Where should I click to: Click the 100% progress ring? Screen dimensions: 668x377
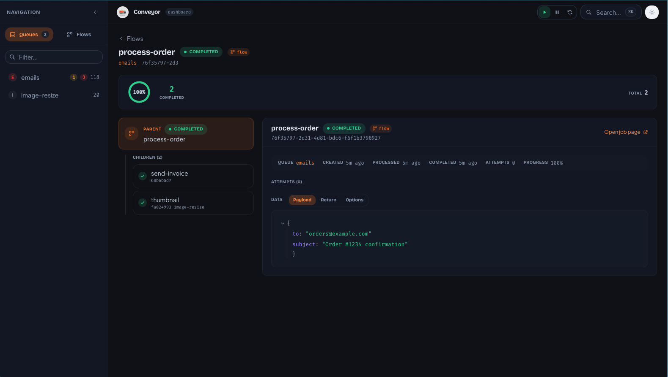[x=139, y=92]
